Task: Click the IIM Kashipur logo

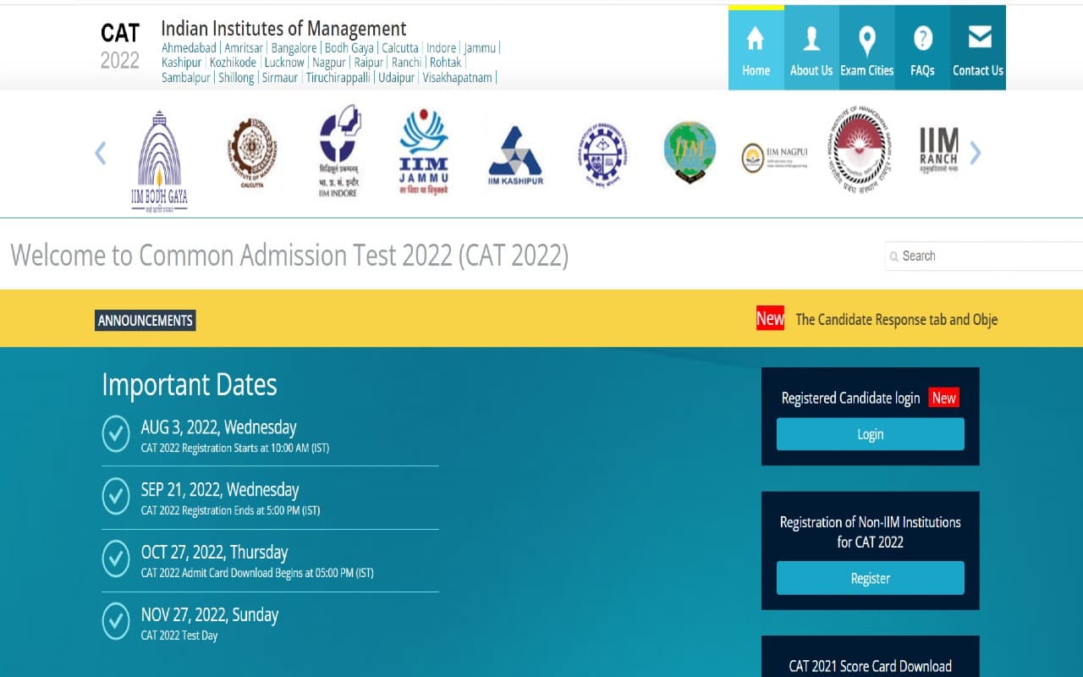Action: click(x=514, y=154)
